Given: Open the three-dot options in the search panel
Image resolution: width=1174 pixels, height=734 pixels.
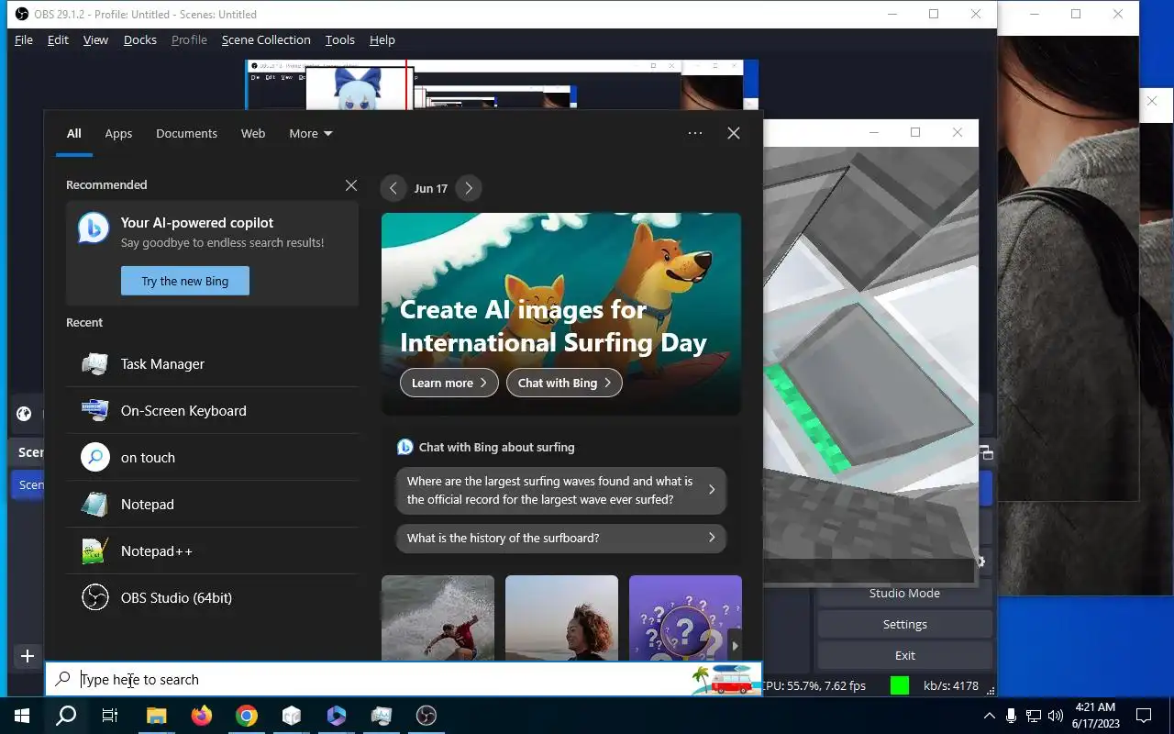Looking at the screenshot, I should pos(695,133).
